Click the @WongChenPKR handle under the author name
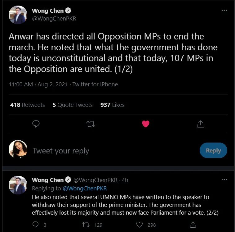Image resolution: width=235 pixels, height=232 pixels. click(x=54, y=19)
